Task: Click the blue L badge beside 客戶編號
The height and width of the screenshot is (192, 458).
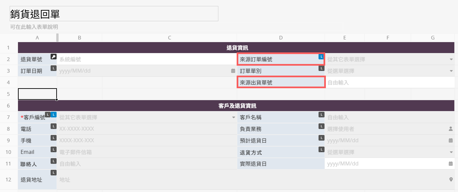Action: (54, 114)
